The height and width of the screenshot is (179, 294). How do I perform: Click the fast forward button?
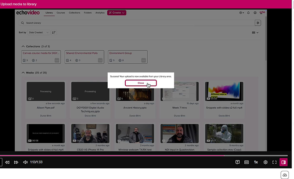16,162
